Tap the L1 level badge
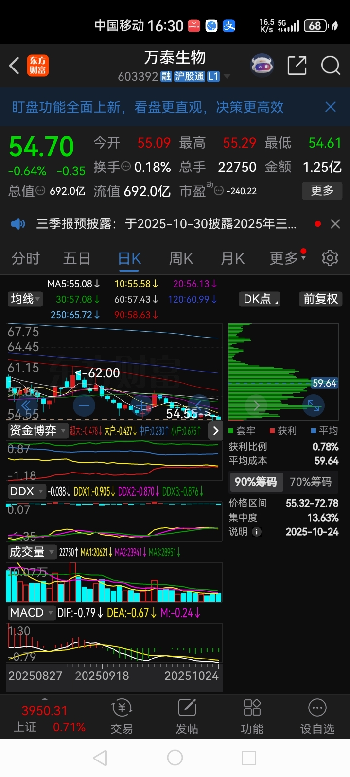Viewport: 350px width, 777px height. pos(213,76)
